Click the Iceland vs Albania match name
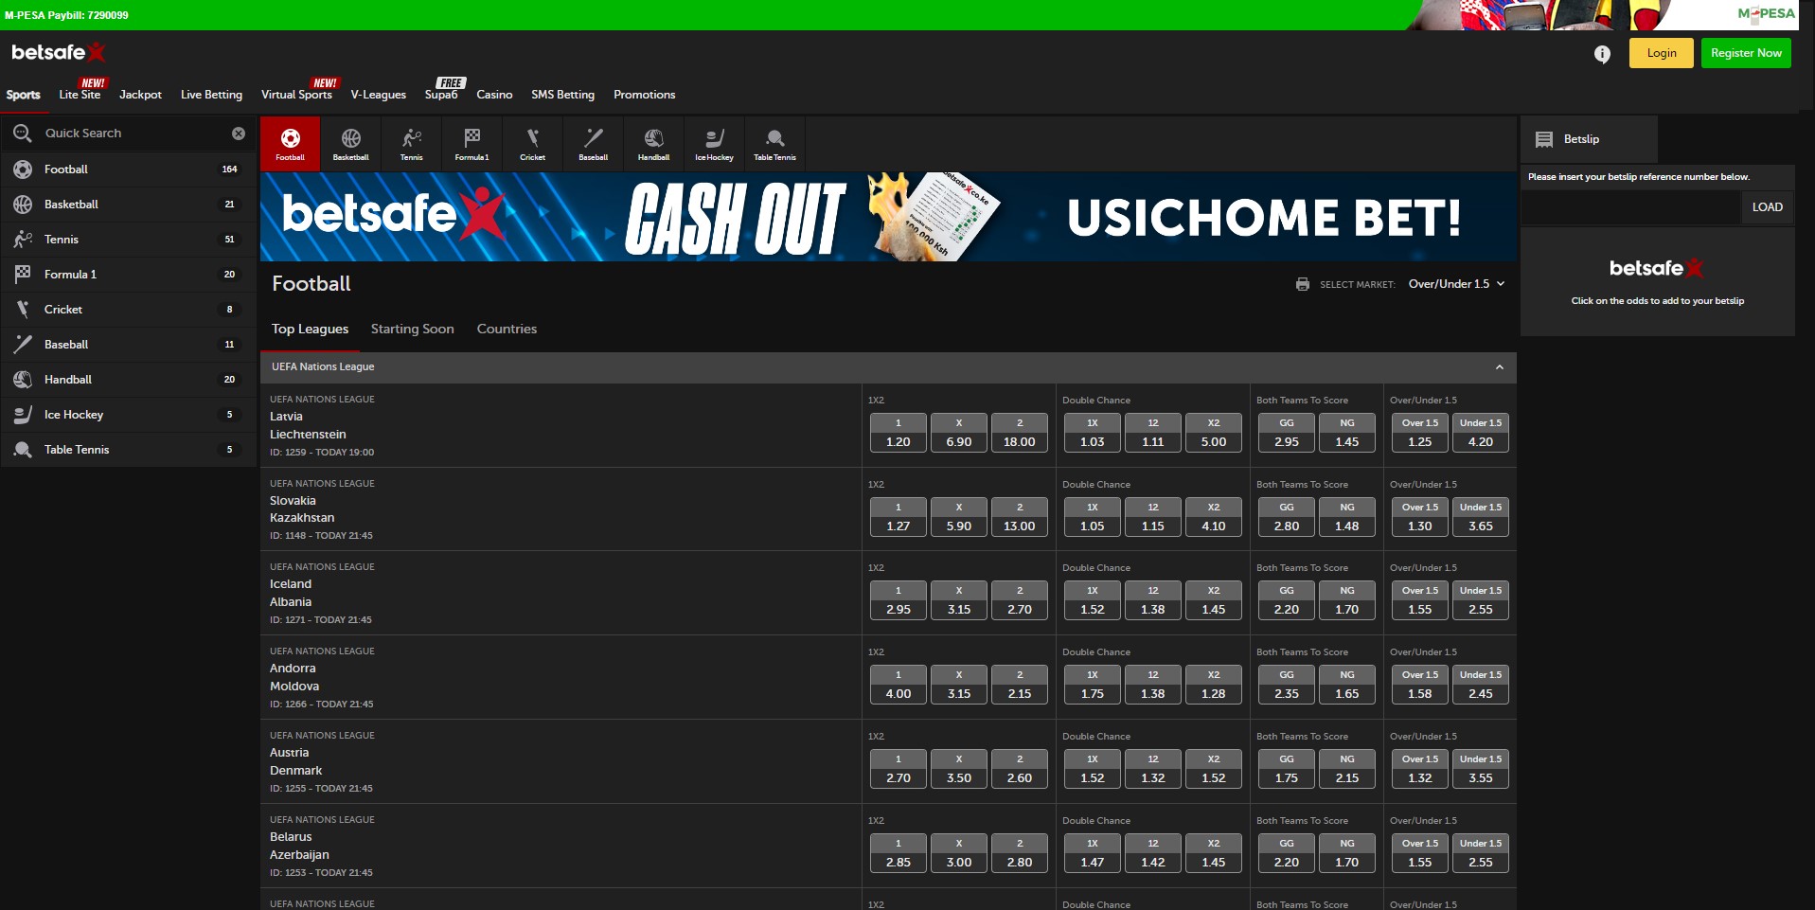The height and width of the screenshot is (910, 1815). click(291, 593)
